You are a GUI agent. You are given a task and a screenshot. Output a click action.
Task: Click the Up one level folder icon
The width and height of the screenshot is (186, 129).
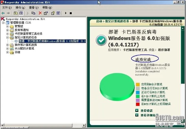(15, 13)
